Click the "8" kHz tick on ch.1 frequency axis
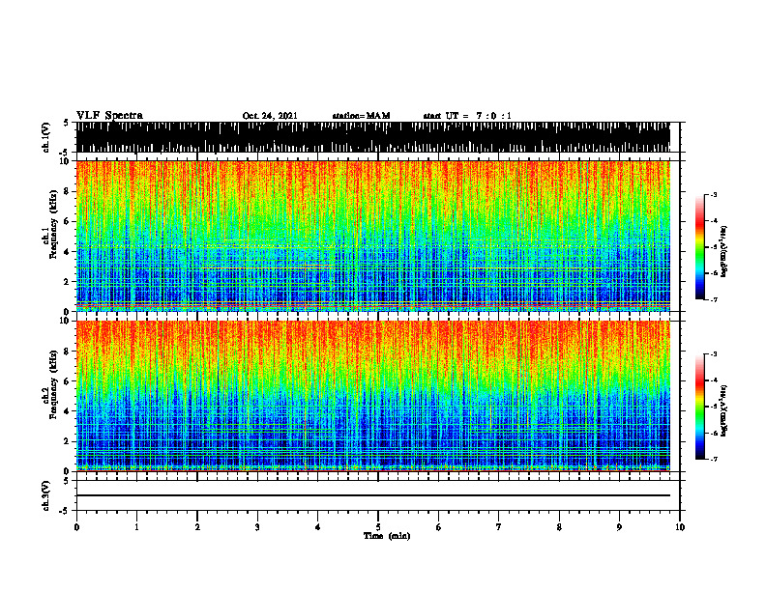The height and width of the screenshot is (591, 766). (67, 191)
